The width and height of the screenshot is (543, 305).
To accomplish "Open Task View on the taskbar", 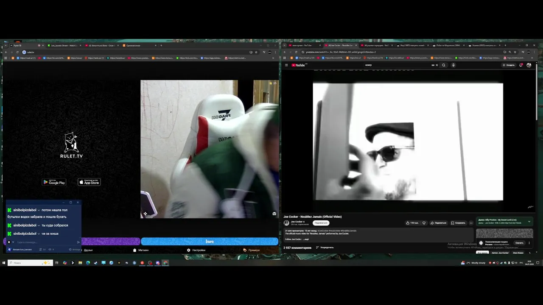I will pyautogui.click(x=57, y=263).
